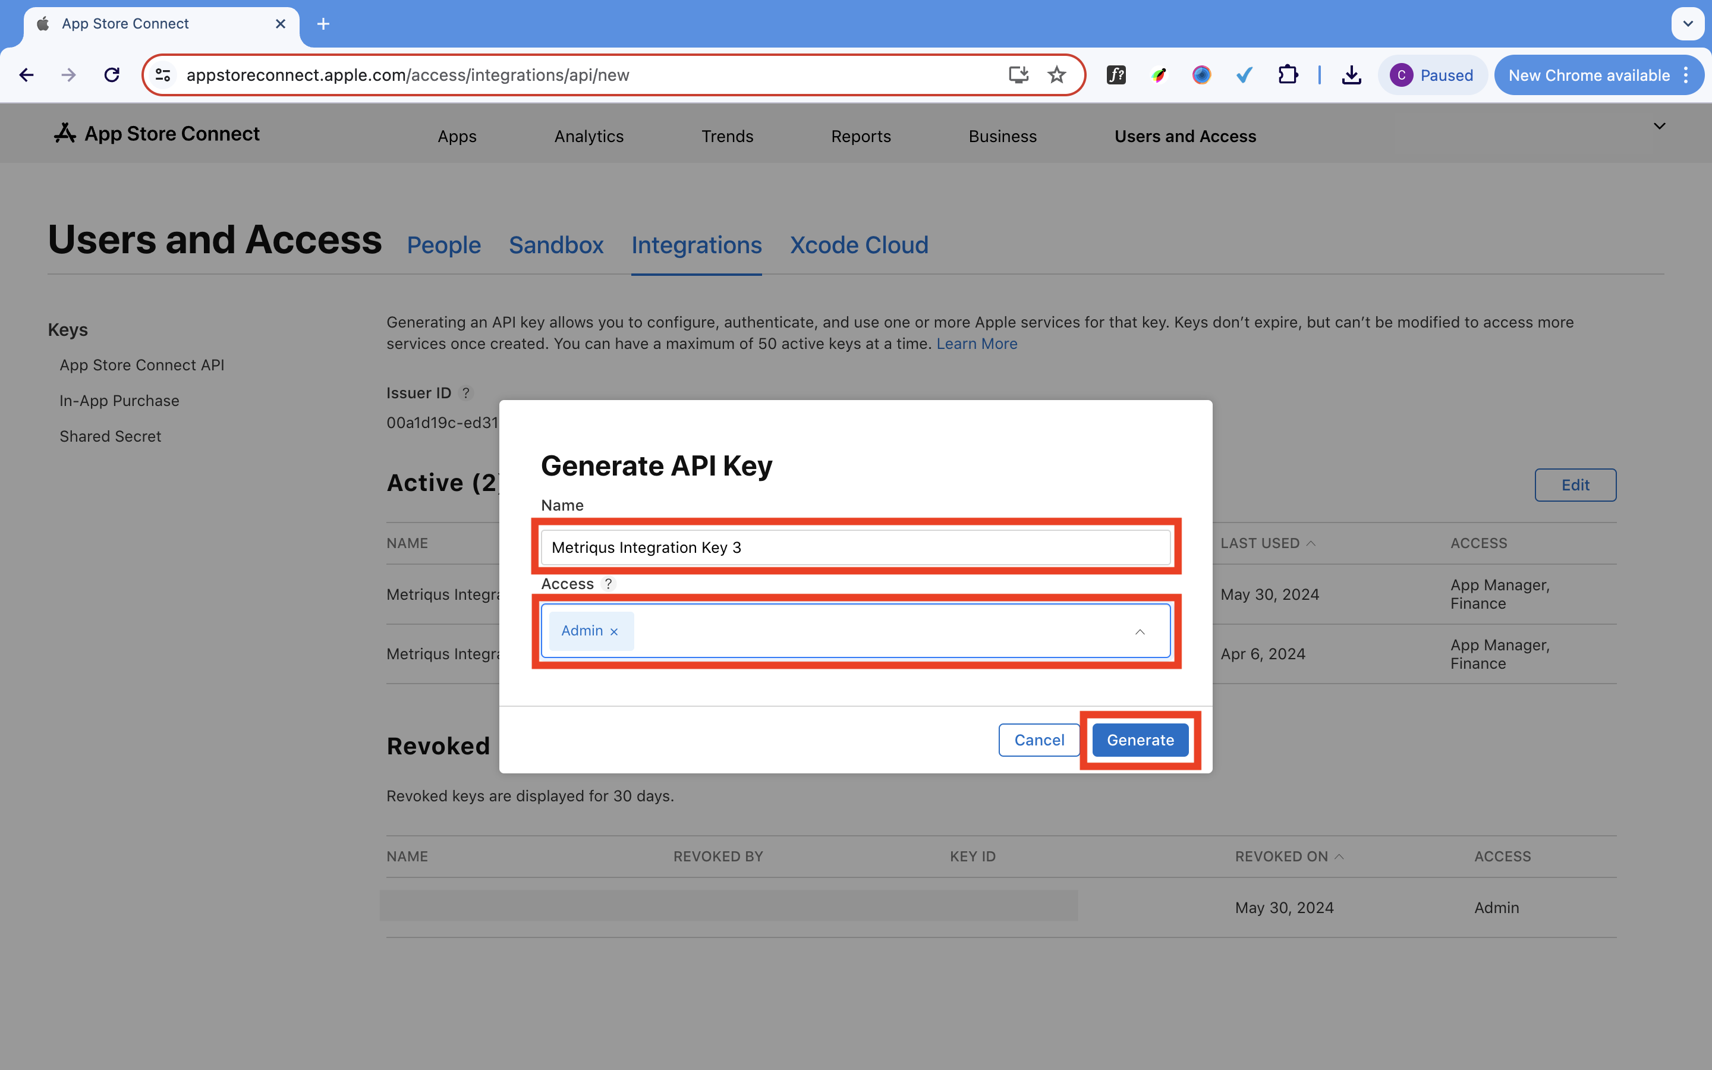The image size is (1712, 1070).
Task: Click the REVOKED BY column header
Action: coord(718,856)
